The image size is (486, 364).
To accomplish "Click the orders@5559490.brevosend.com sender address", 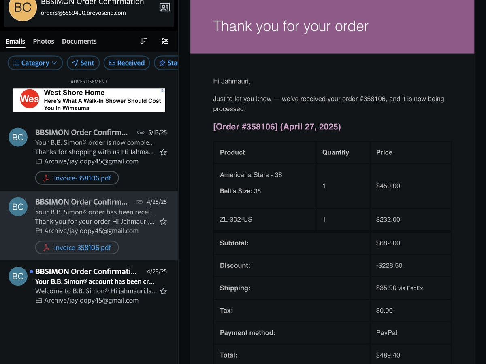I will (x=83, y=13).
